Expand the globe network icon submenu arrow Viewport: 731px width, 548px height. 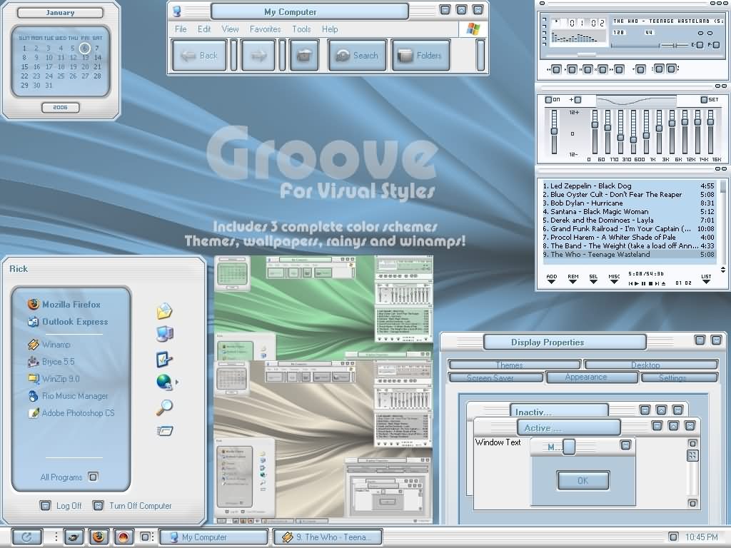(177, 382)
